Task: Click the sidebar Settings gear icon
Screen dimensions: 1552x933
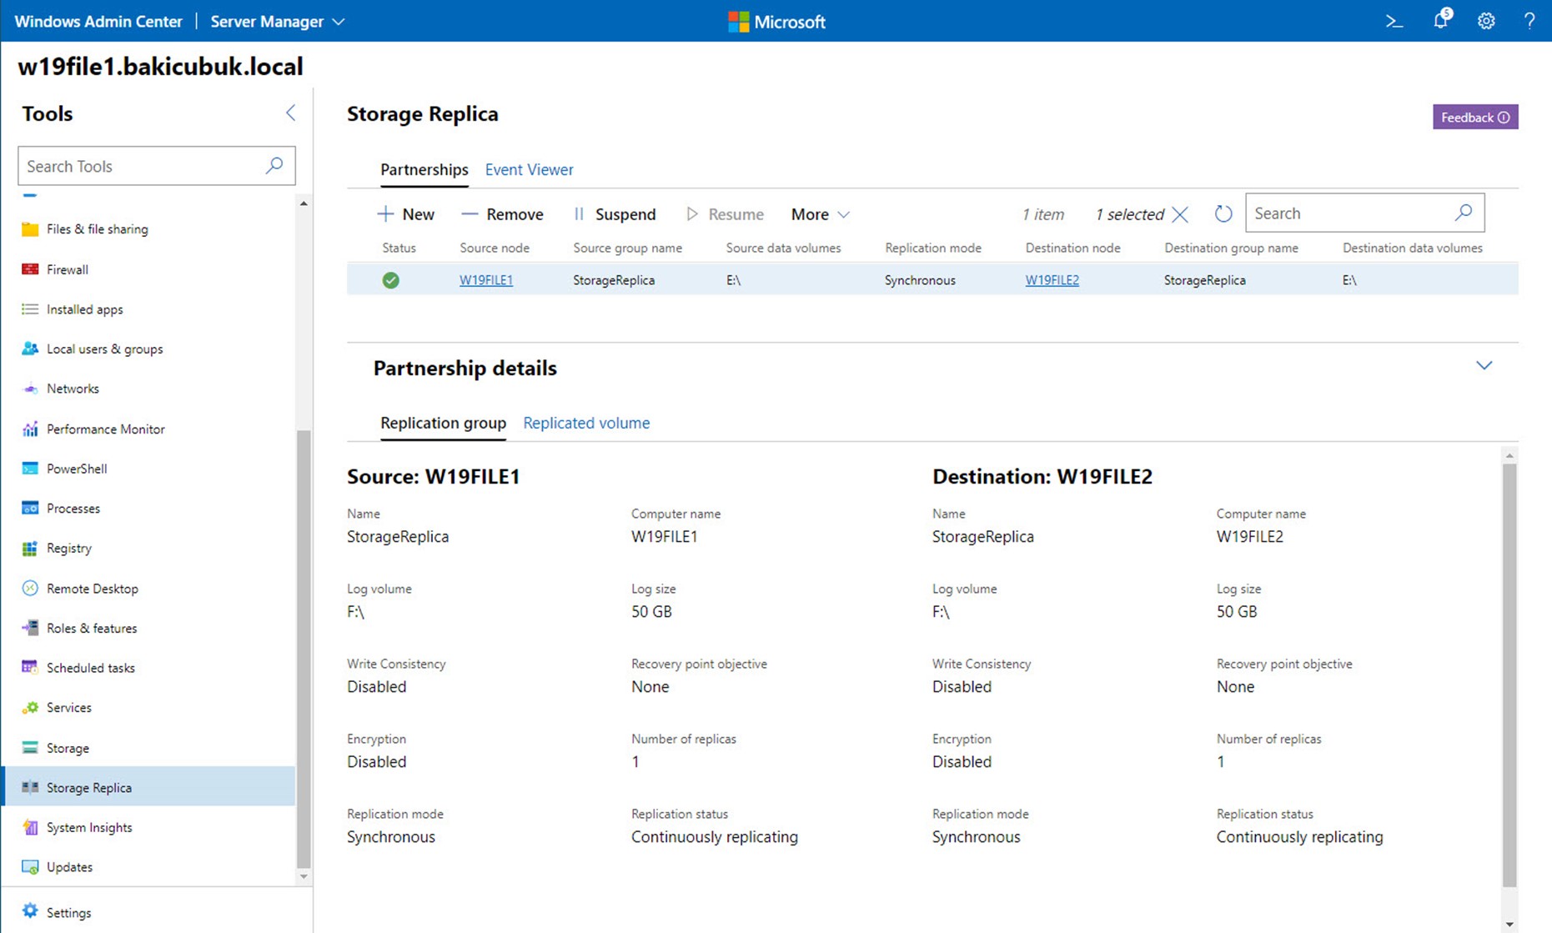Action: (x=30, y=911)
